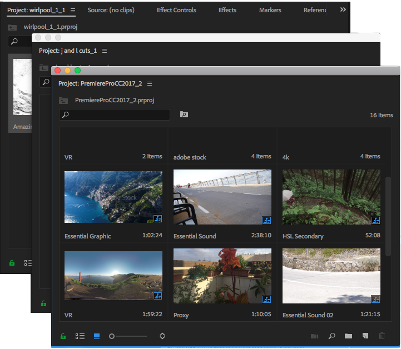Toggle the green lock in the j and l cuts_1 panel
Viewport: 401px width, 349px height.
click(44, 303)
